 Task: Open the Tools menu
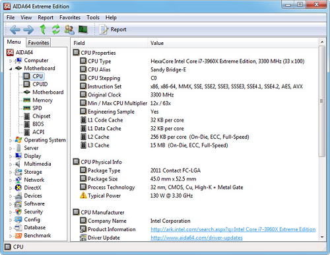point(93,17)
